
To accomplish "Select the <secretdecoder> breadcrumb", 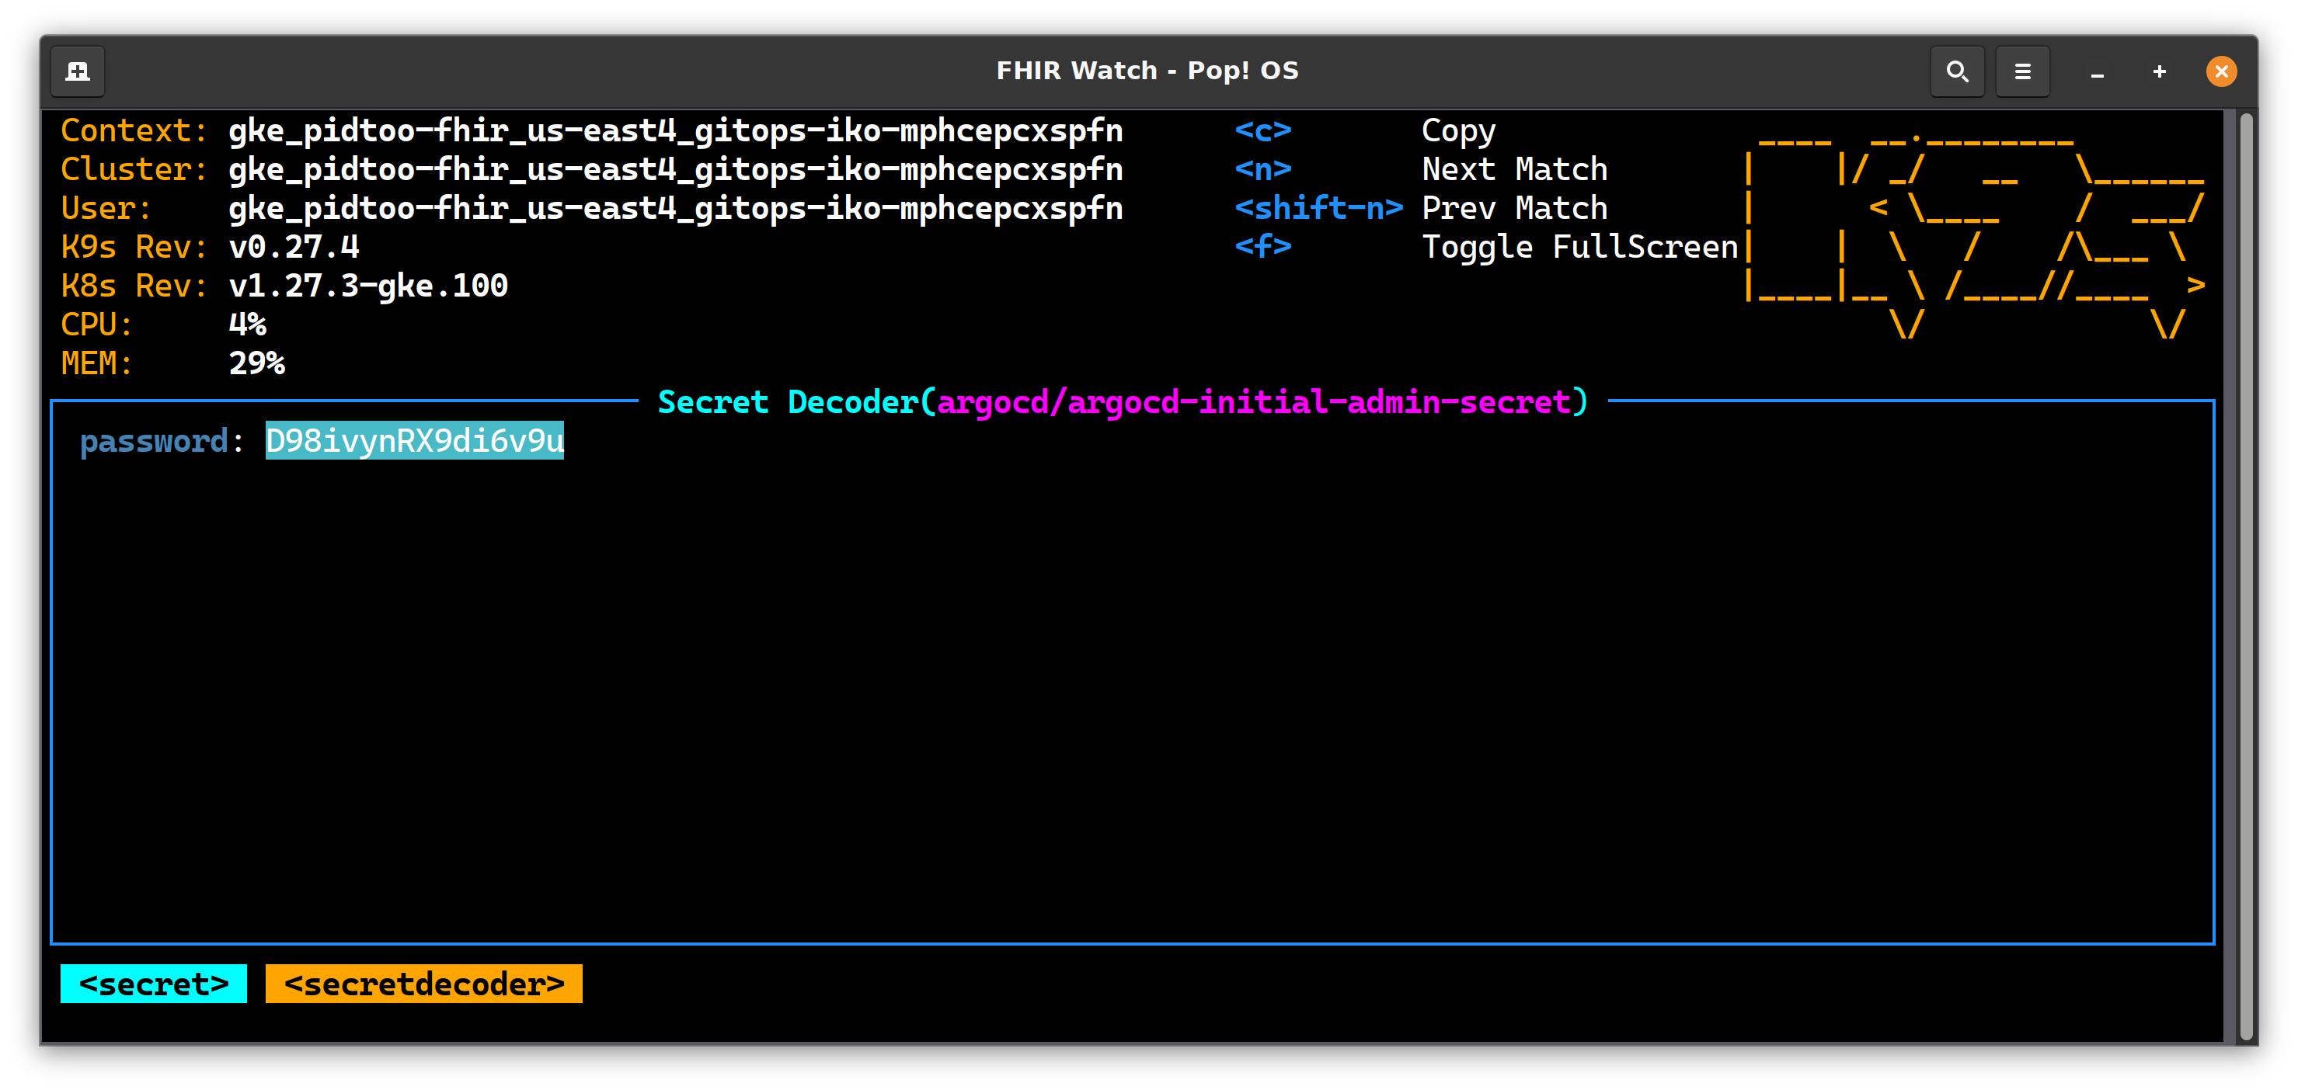I will click(423, 984).
